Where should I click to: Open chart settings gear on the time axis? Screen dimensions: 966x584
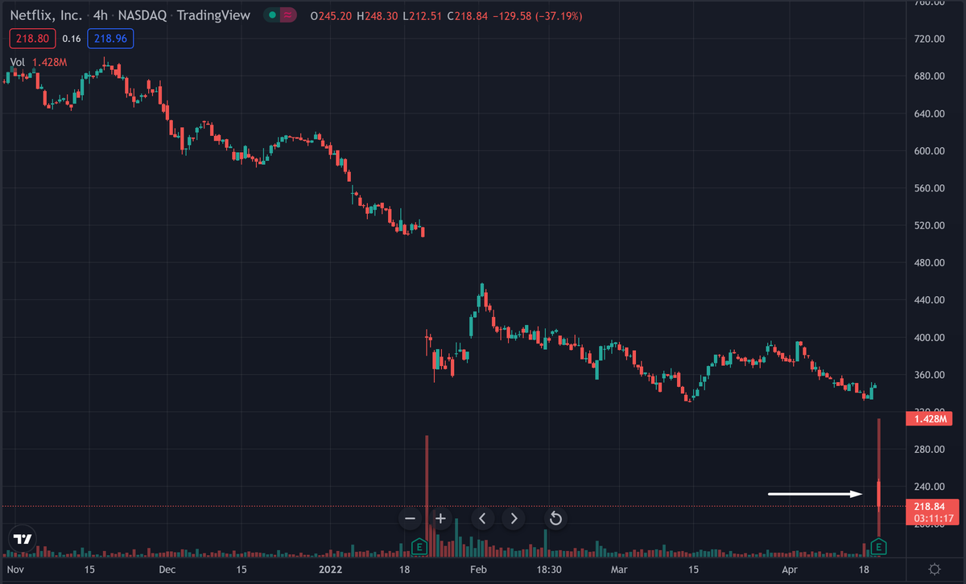(933, 569)
